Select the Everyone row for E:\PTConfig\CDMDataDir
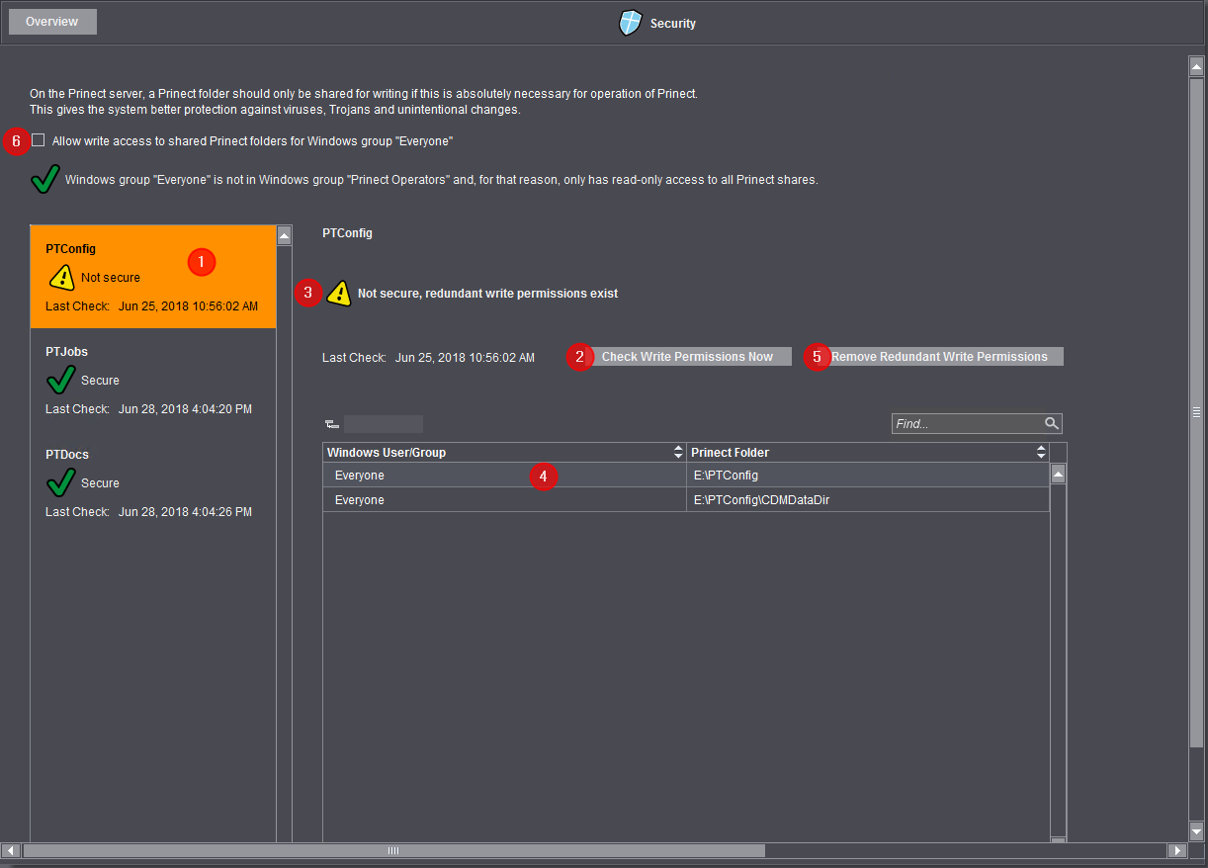The image size is (1208, 868). pos(504,500)
